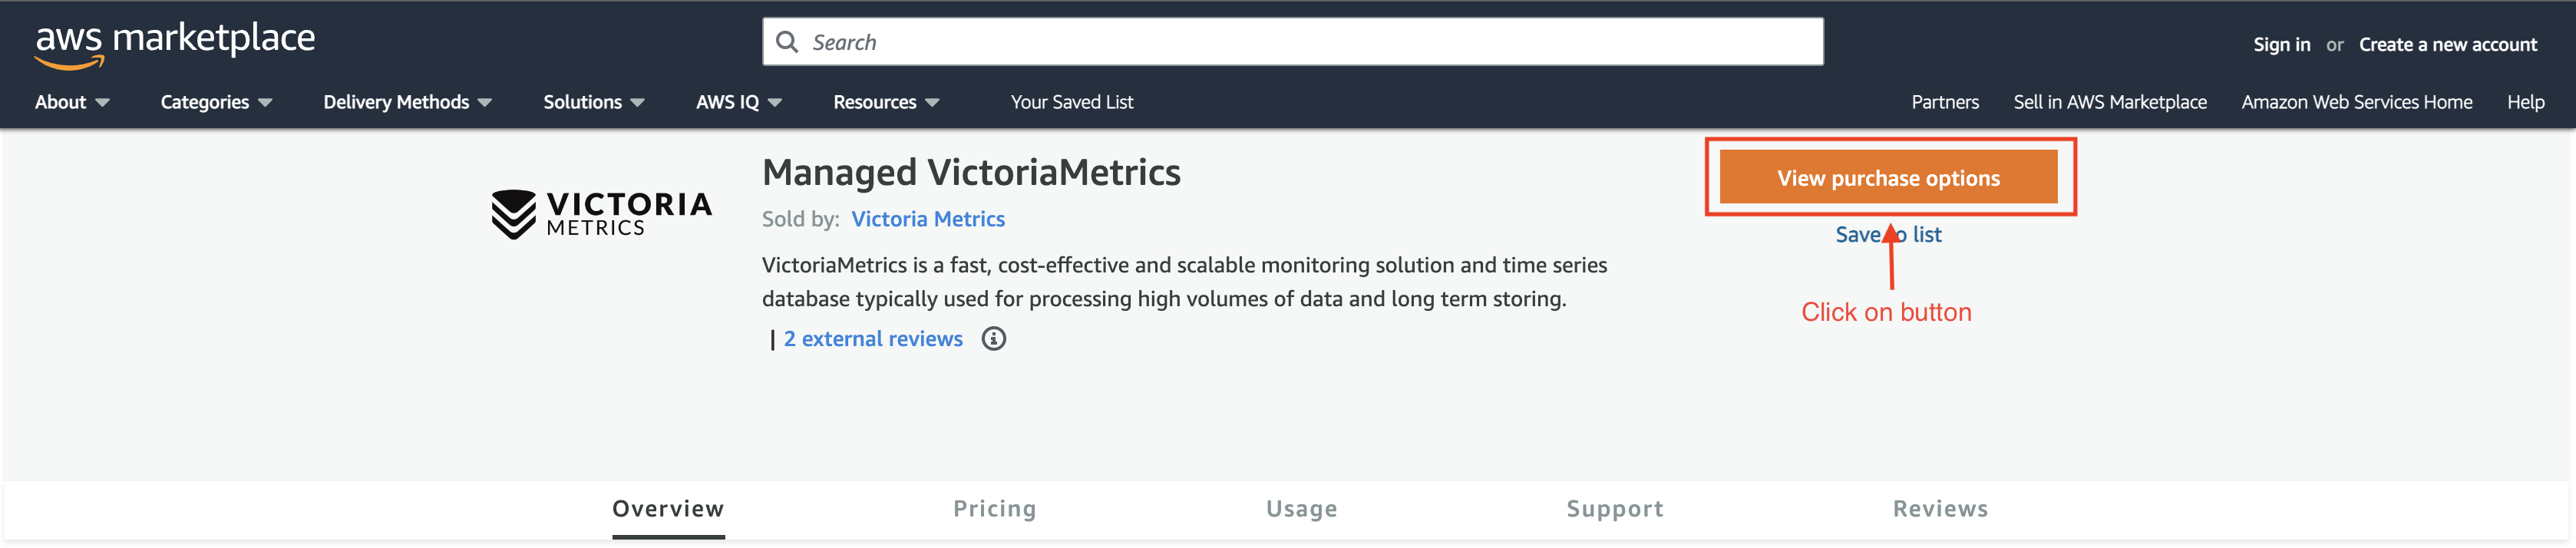2576x548 pixels.
Task: Open the Categories dropdown
Action: click(x=216, y=102)
